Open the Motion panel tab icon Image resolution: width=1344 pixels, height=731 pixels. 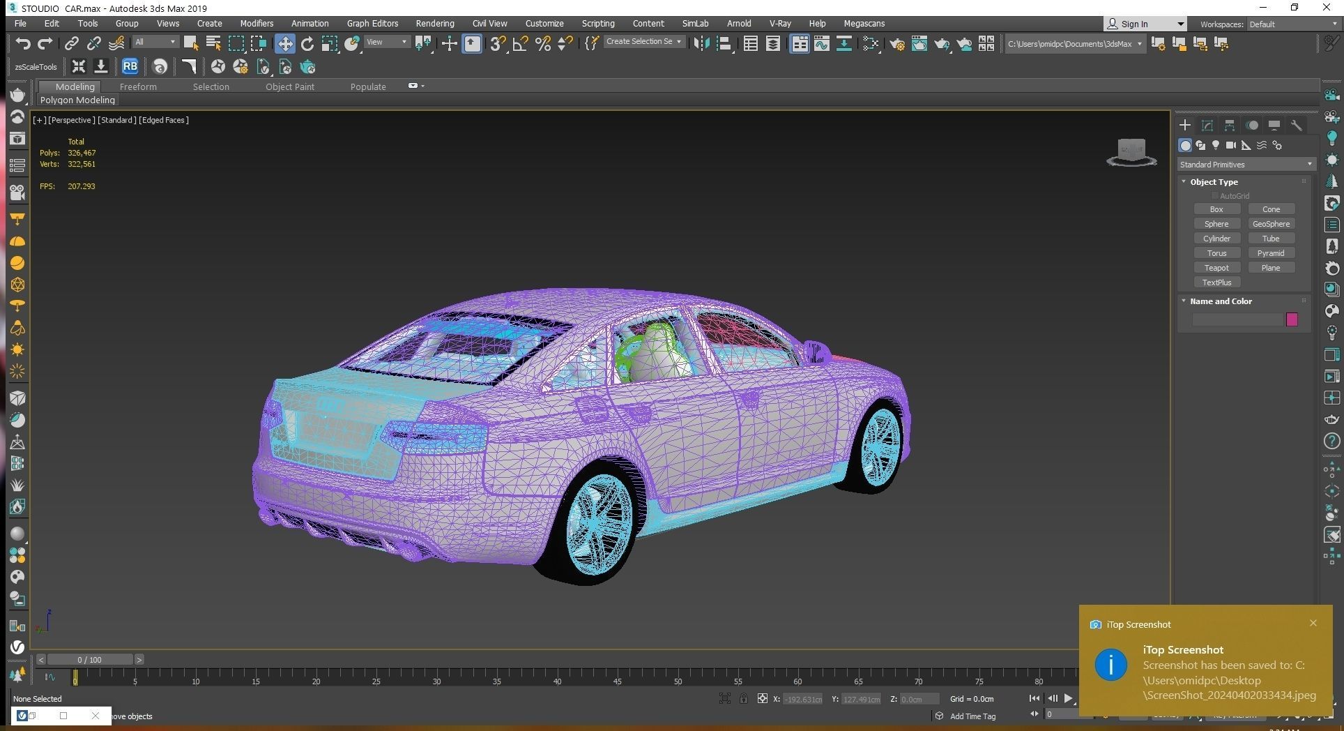point(1252,126)
